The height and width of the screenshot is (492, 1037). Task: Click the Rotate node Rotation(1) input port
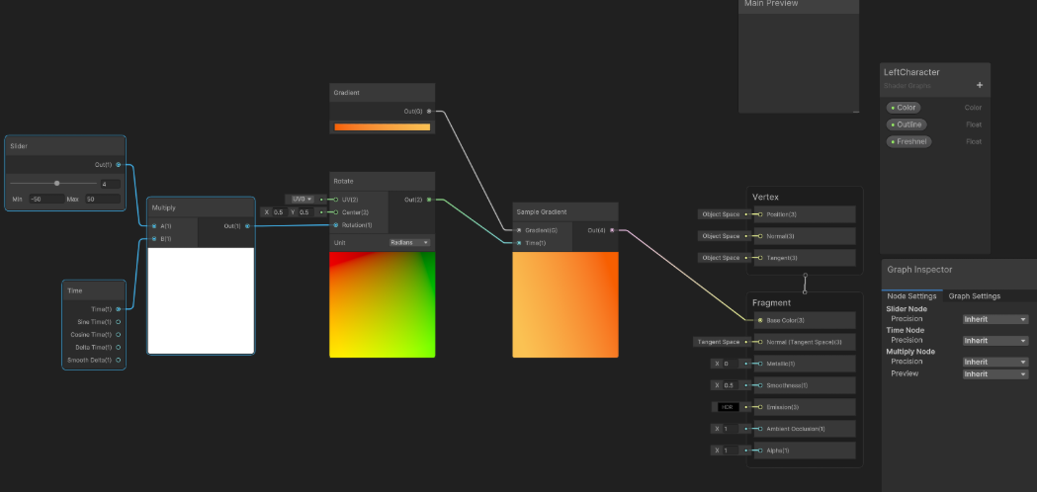tap(336, 225)
